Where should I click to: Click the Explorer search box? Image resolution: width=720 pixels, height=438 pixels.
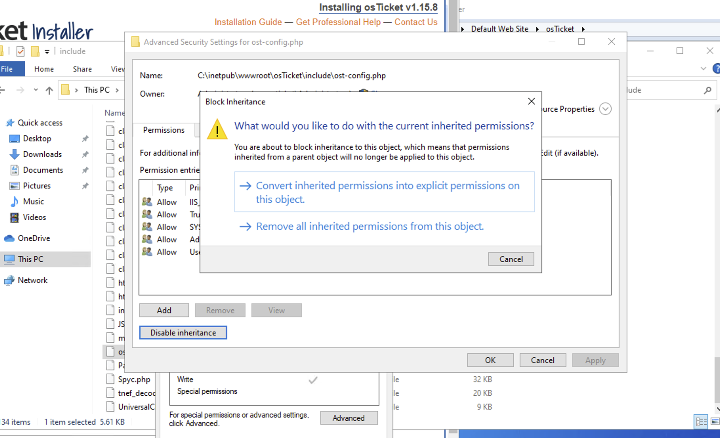coord(666,90)
